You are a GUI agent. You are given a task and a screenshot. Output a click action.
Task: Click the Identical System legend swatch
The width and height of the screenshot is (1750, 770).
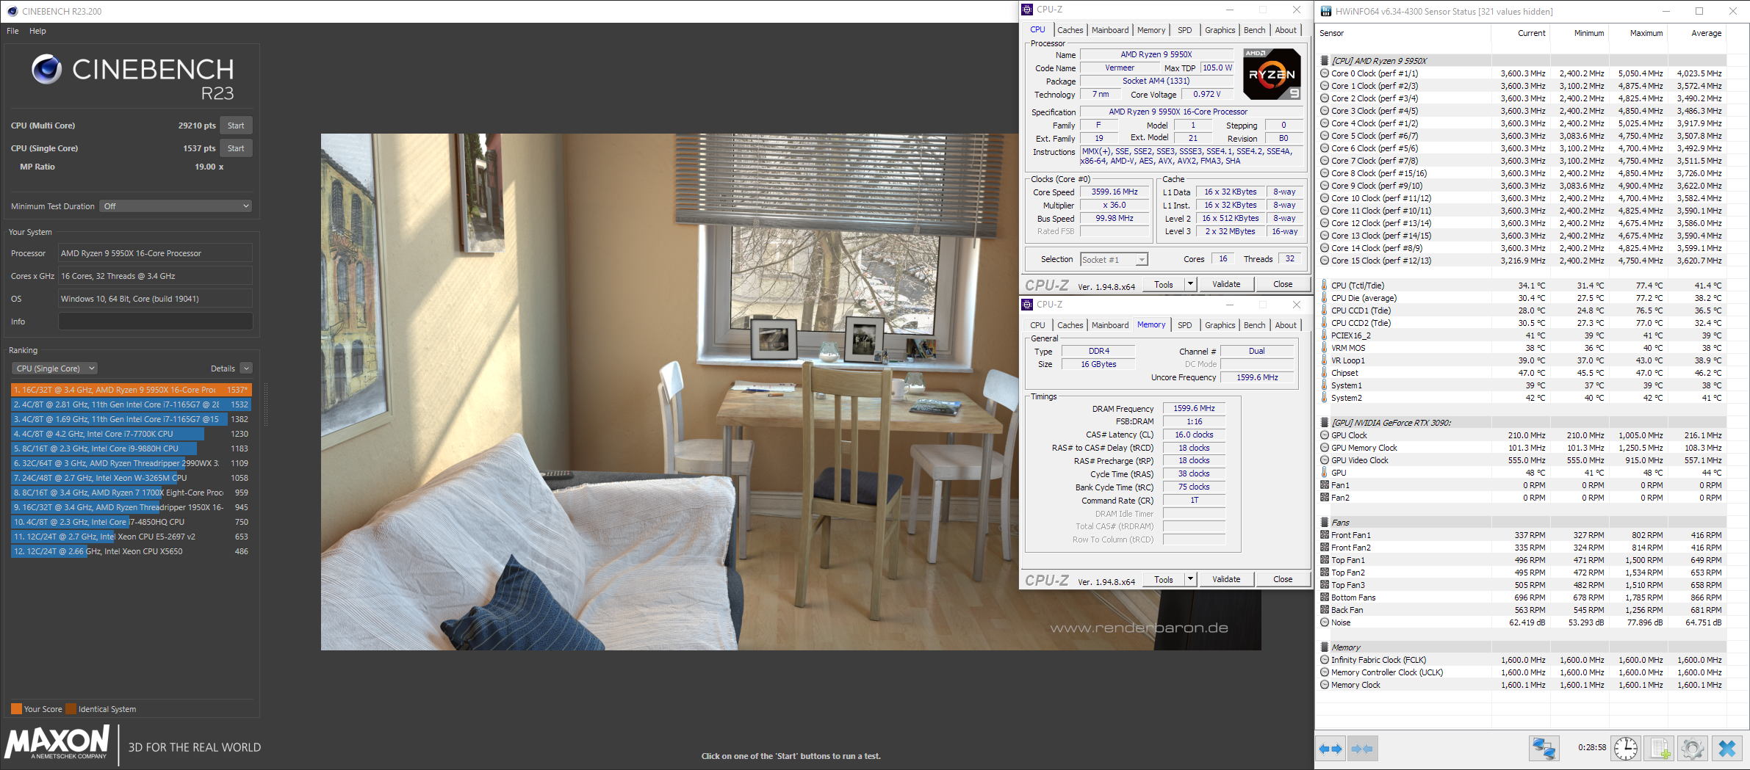click(71, 709)
